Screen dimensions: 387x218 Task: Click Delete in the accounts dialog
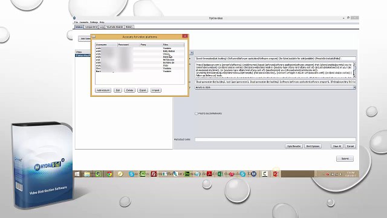[129, 90]
